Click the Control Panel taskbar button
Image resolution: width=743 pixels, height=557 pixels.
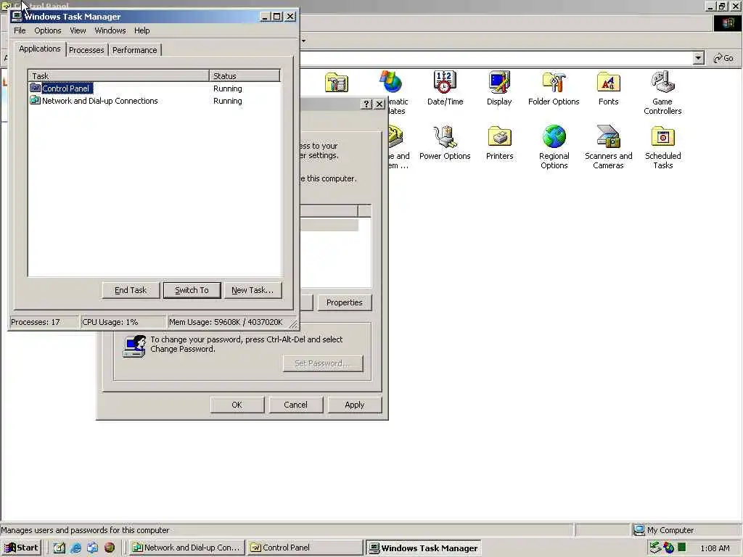(x=305, y=548)
